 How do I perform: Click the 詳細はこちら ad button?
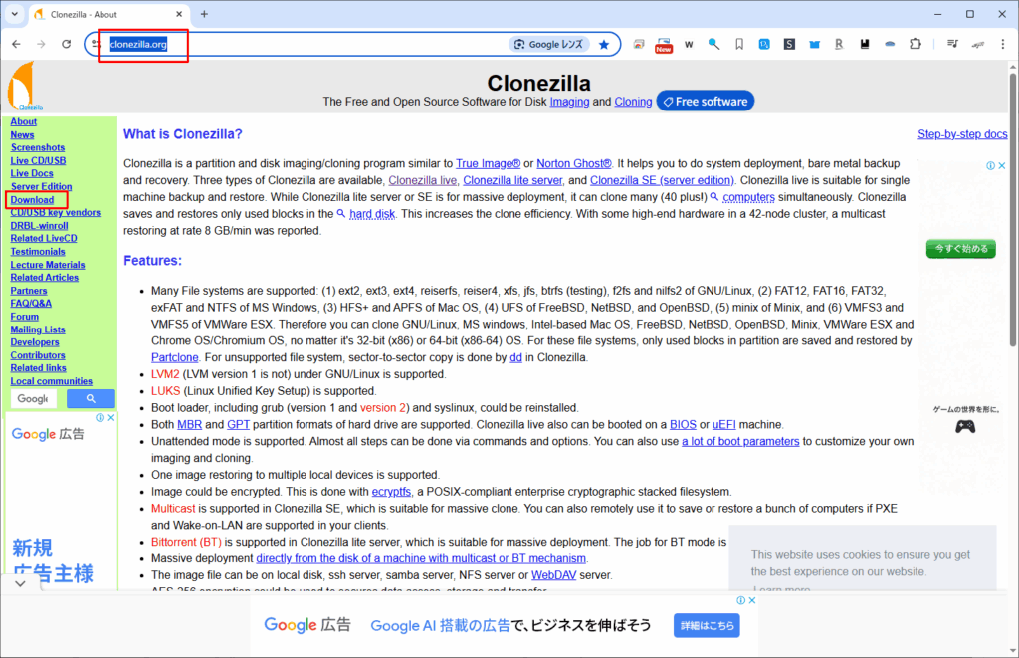(x=707, y=625)
